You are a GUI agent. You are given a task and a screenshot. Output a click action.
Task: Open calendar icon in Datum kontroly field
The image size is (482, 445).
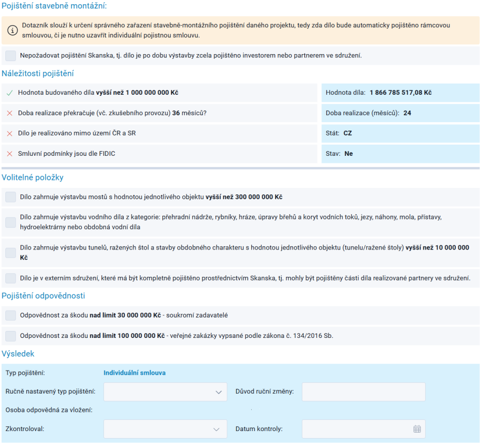tap(417, 429)
